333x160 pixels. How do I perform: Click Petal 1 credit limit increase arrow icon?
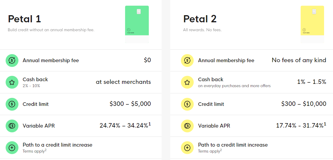12,148
